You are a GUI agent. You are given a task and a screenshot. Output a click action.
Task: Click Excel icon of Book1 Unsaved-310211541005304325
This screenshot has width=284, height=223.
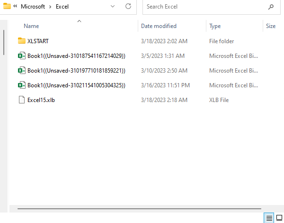click(x=22, y=85)
